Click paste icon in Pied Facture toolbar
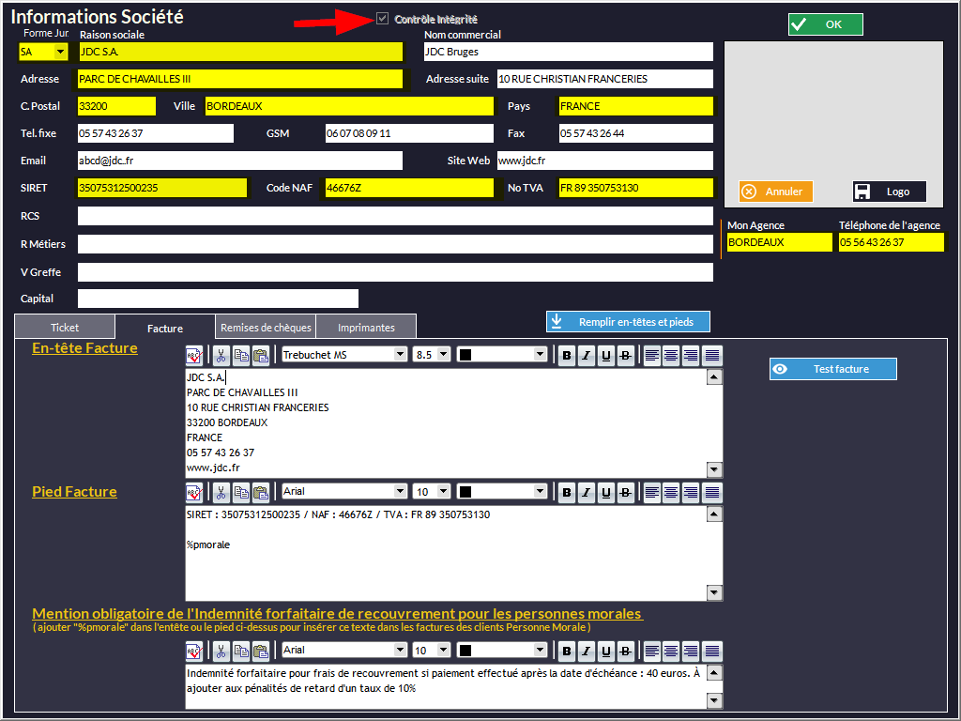Image resolution: width=961 pixels, height=721 pixels. pos(261,492)
